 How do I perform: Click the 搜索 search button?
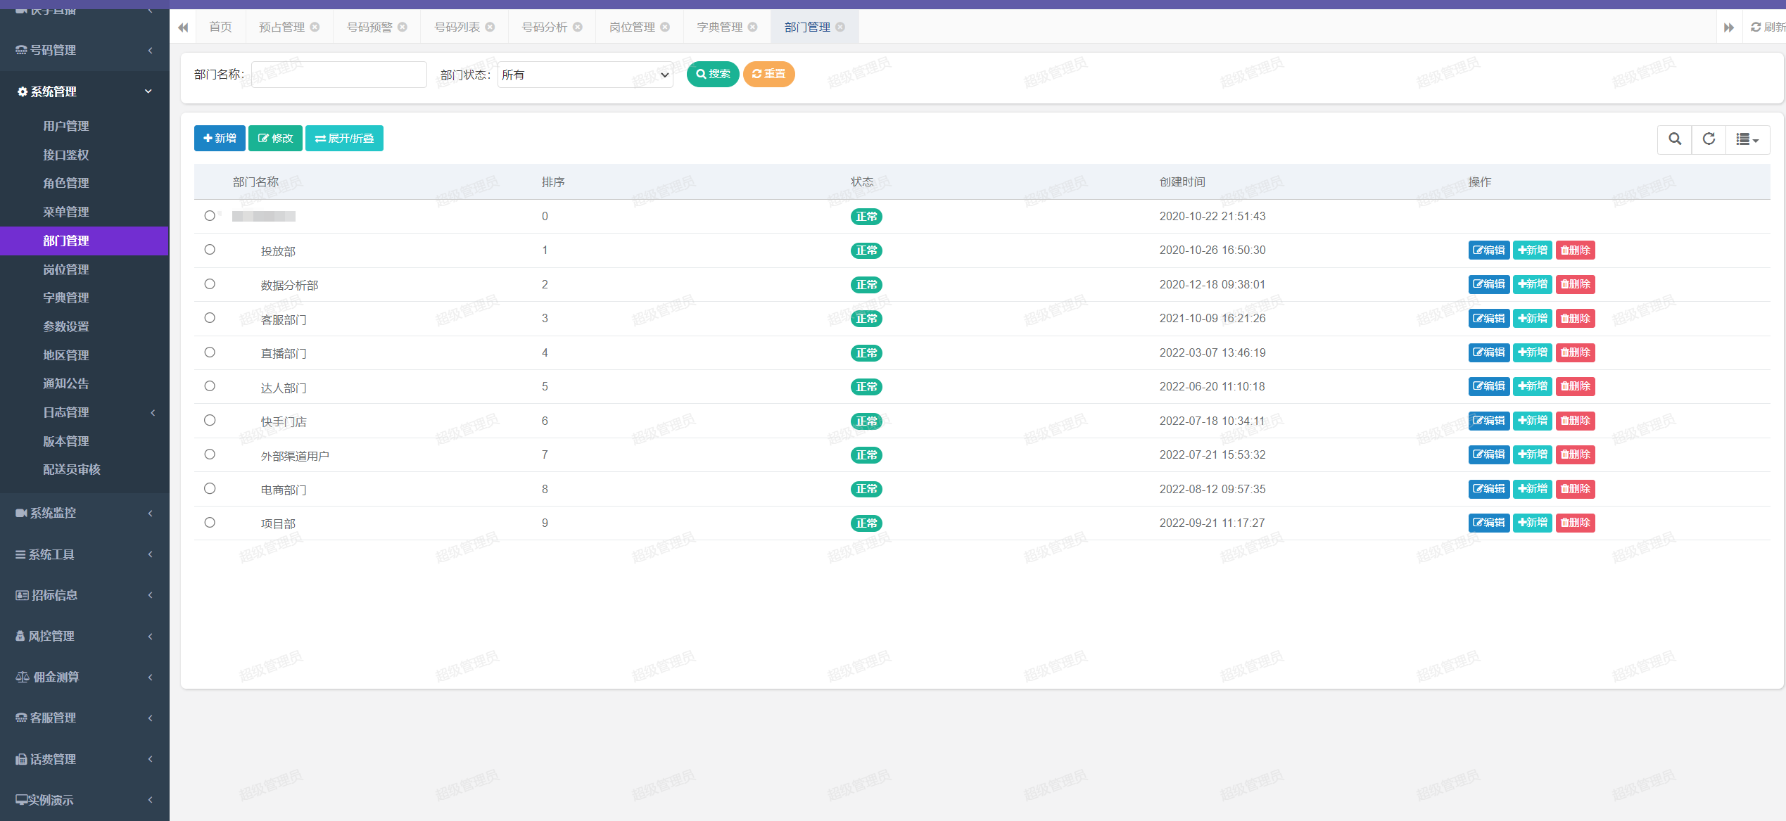pyautogui.click(x=713, y=74)
